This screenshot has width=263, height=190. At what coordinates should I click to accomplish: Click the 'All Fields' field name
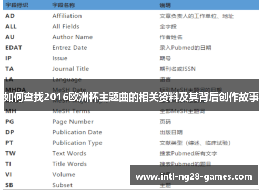66,26
